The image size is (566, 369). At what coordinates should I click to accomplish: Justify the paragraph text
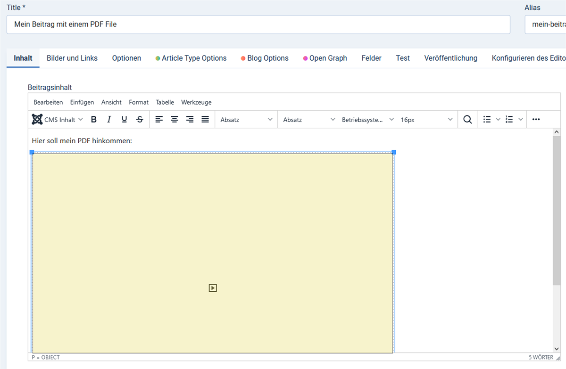tap(205, 120)
